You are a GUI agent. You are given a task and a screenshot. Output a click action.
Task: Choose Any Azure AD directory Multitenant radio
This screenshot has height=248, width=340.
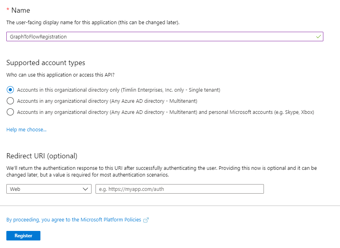pos(10,101)
